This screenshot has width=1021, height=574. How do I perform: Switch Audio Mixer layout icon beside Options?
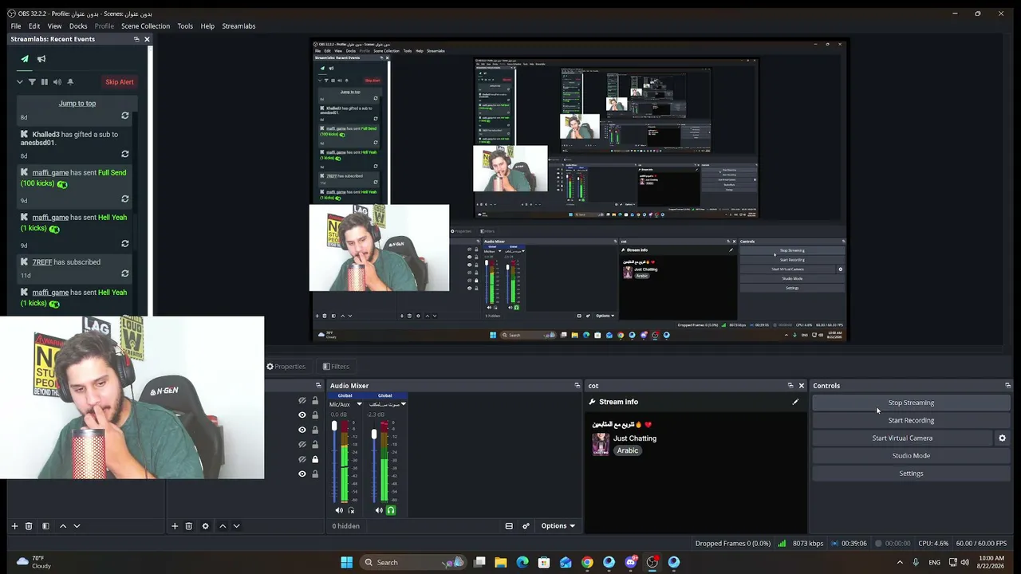coord(509,526)
